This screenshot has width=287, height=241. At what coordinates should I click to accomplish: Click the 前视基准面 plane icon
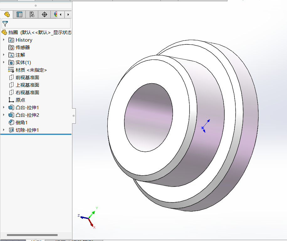[11, 78]
